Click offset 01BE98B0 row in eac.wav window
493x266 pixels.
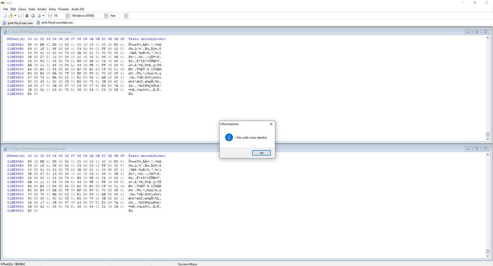point(15,166)
